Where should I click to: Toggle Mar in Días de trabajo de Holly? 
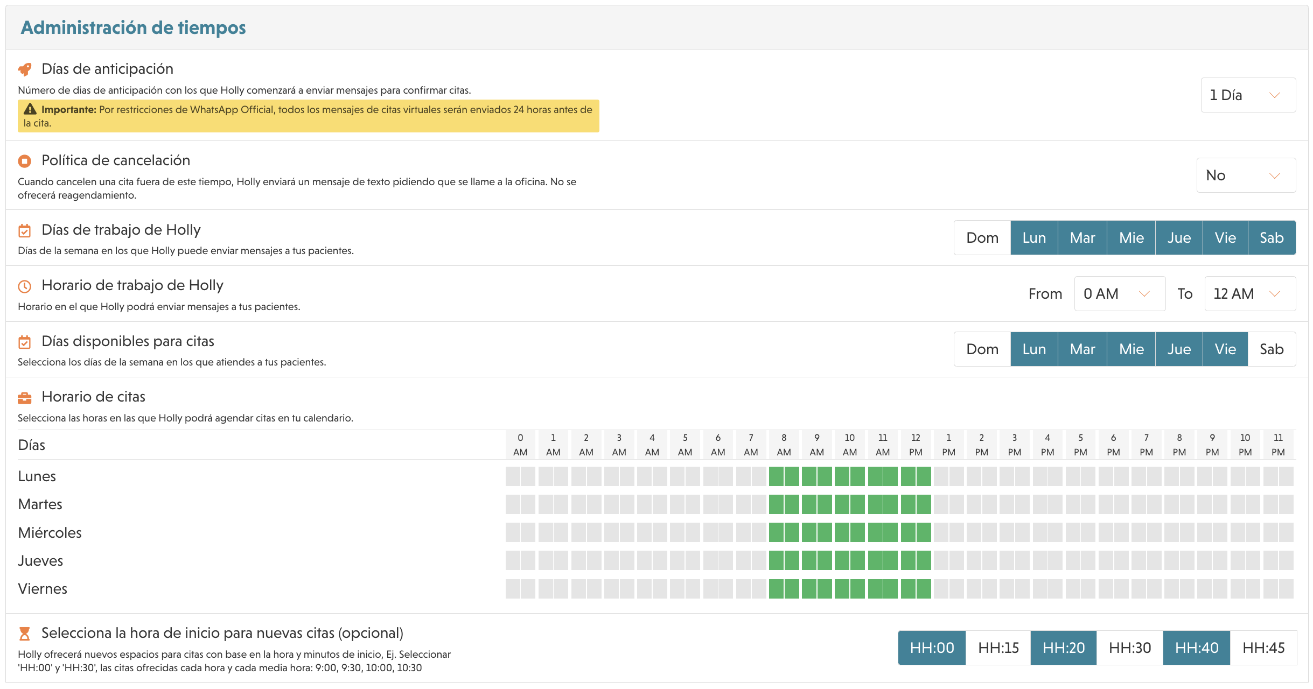click(x=1082, y=238)
